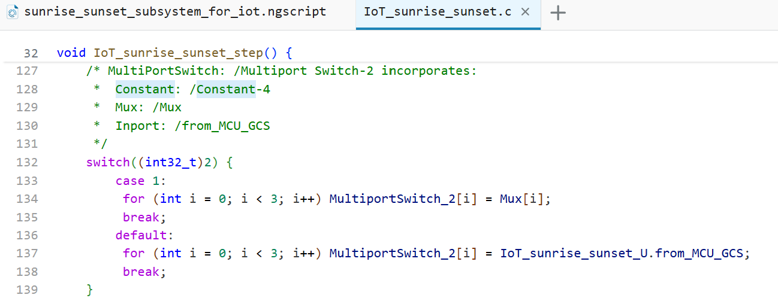Click the 'case 1:' label
The height and width of the screenshot is (298, 778).
coord(140,181)
